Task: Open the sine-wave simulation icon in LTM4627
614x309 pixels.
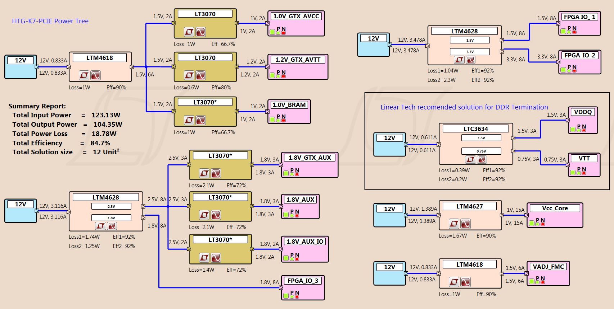Action: click(x=465, y=224)
